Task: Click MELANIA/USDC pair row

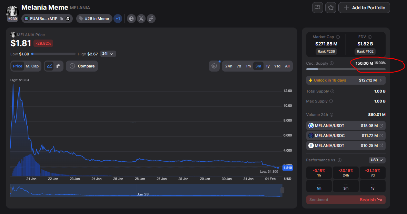Action: [346, 136]
